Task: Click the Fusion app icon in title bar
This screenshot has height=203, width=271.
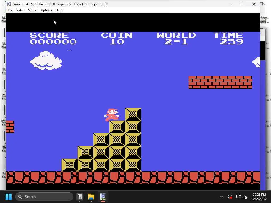Action: pos(9,4)
